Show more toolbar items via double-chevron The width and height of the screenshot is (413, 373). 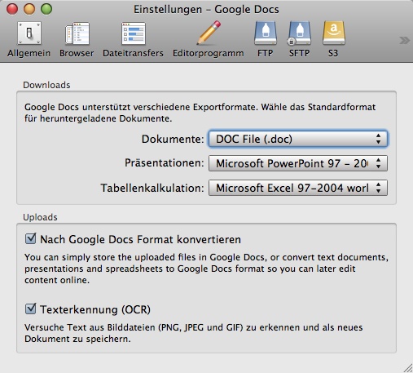click(x=404, y=41)
